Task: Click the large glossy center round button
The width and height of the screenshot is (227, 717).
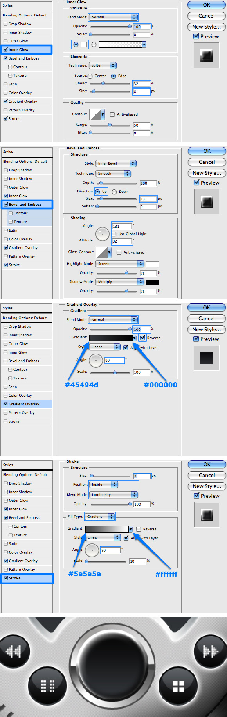Action: coord(113,663)
